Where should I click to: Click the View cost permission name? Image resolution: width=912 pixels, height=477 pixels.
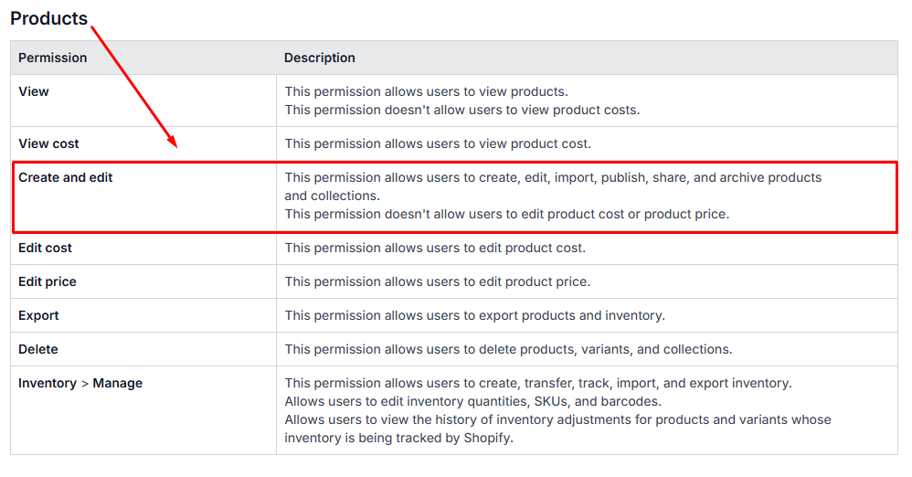[48, 143]
